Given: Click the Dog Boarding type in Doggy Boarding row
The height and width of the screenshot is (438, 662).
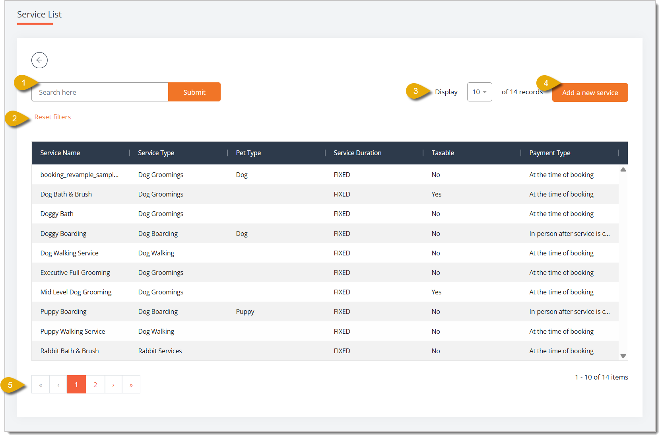Looking at the screenshot, I should point(158,234).
